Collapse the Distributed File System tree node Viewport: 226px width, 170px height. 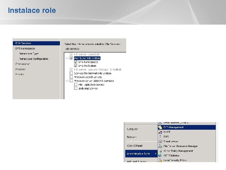pos(67,58)
